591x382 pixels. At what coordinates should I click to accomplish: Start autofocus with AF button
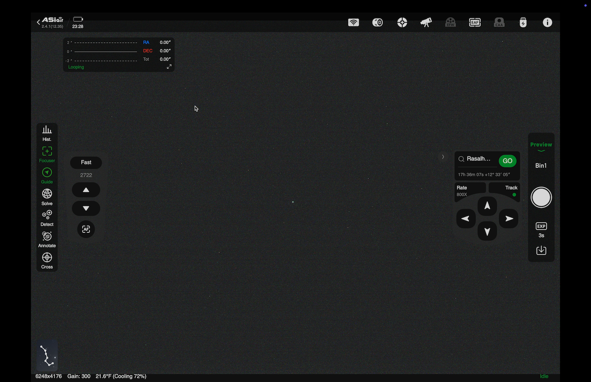click(x=86, y=229)
